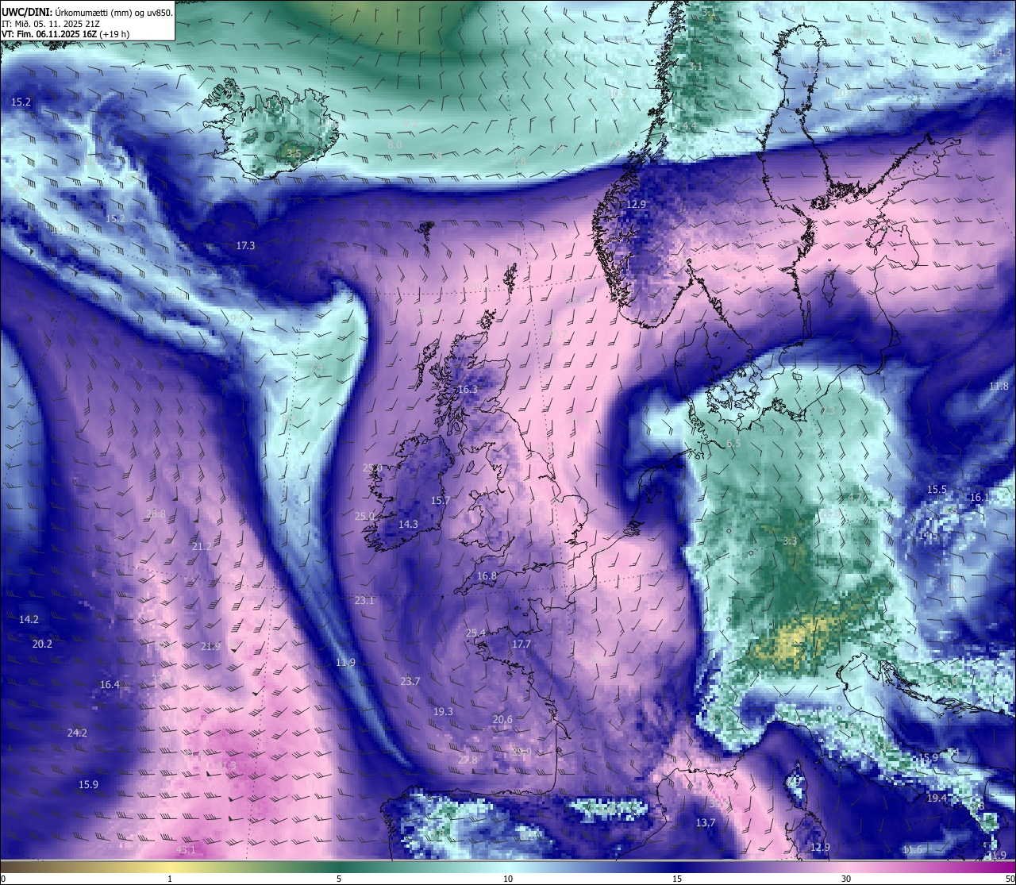
Task: Click the 16.1 value on the map
Action: pyautogui.click(x=979, y=498)
